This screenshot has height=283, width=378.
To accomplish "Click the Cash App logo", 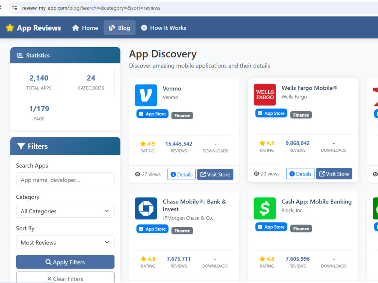I will [265, 208].
